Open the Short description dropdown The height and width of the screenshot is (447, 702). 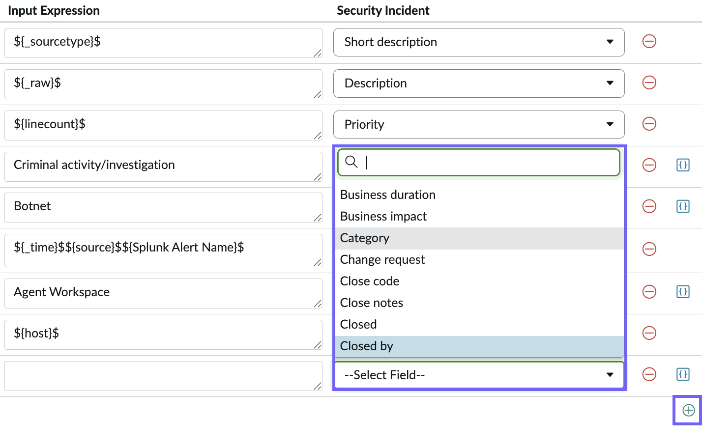479,42
